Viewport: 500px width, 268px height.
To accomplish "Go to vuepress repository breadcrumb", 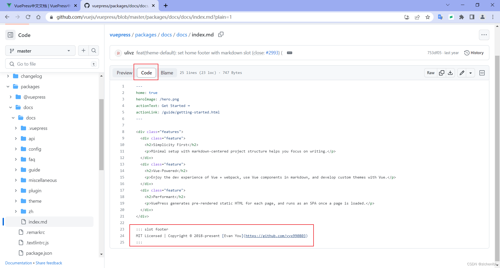I will [x=120, y=35].
